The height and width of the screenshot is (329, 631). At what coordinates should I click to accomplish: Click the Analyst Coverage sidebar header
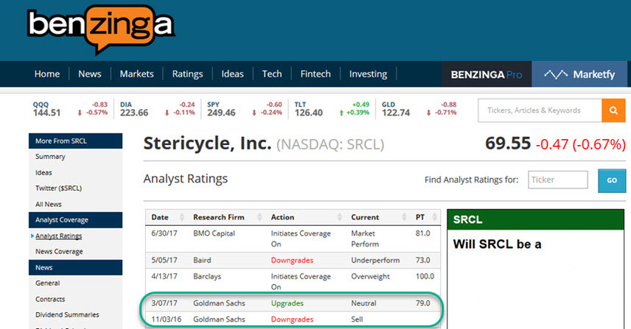76,220
